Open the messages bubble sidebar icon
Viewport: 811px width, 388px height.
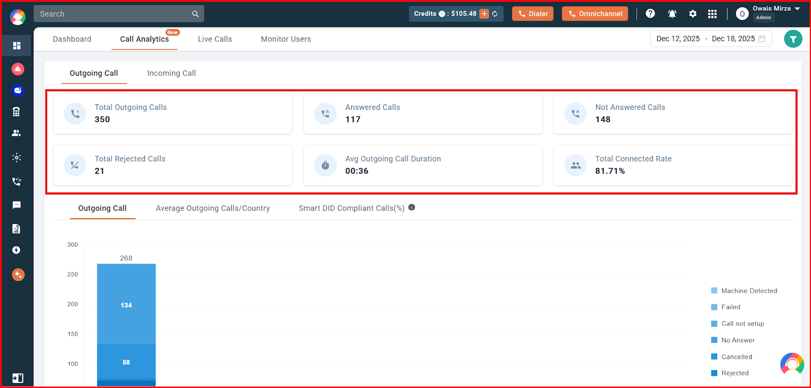[17, 205]
